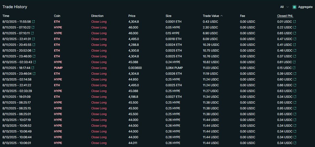315x147 pixels.
Task: Sort by Trade Value column arrow
Action: pyautogui.click(x=222, y=16)
